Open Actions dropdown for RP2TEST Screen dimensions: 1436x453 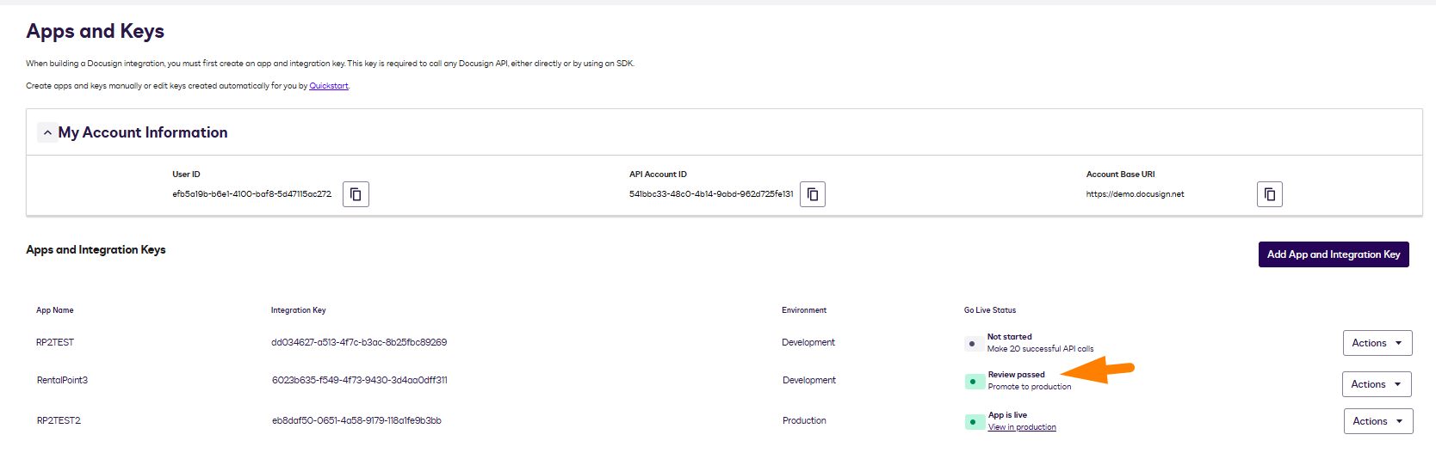[x=1377, y=343]
